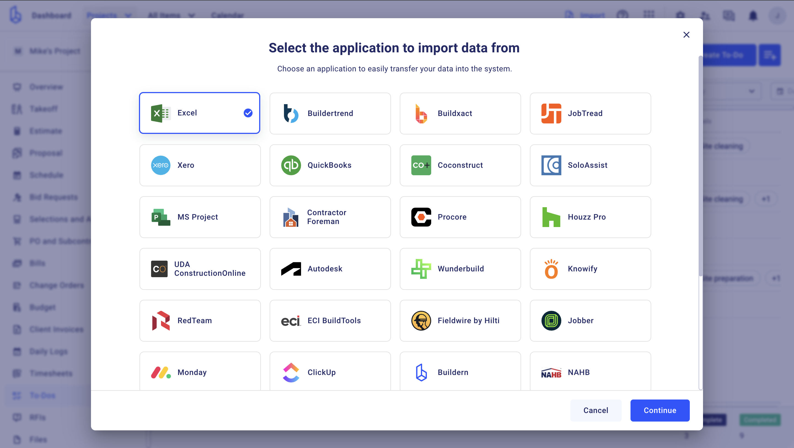Pick Fieldwire by Hilti option
Screen dimensions: 794x448
point(460,320)
